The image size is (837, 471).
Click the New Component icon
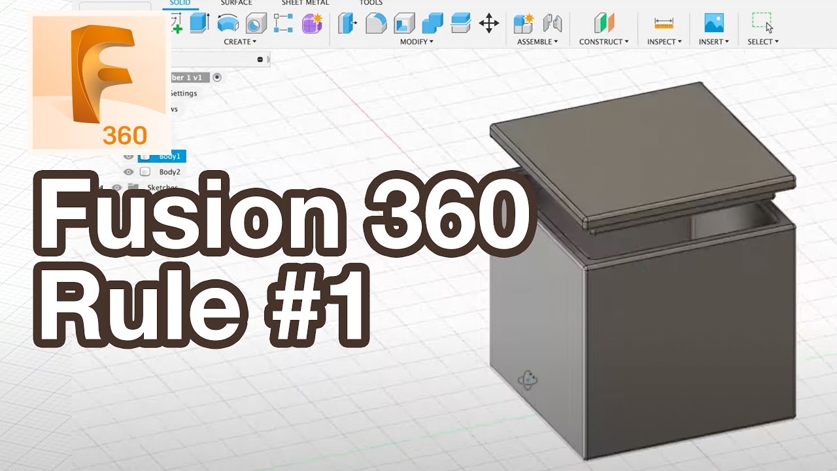click(x=523, y=24)
